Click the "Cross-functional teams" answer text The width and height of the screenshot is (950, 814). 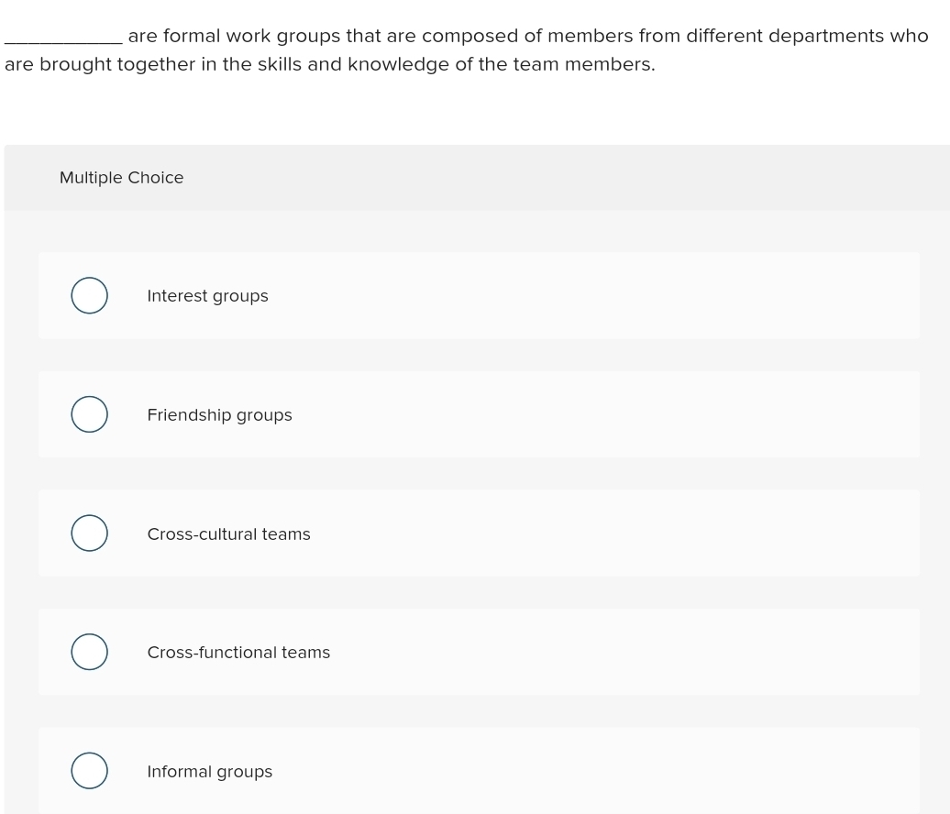click(238, 653)
